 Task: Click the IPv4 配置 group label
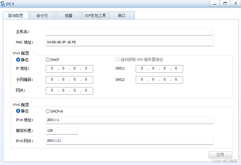pyautogui.click(x=21, y=53)
